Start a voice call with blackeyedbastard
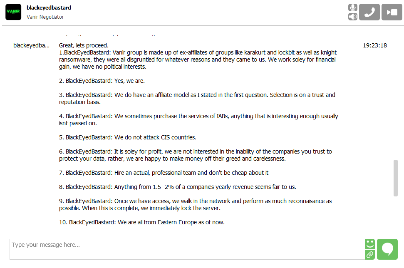Viewport: 404px width, 268px height. [369, 12]
